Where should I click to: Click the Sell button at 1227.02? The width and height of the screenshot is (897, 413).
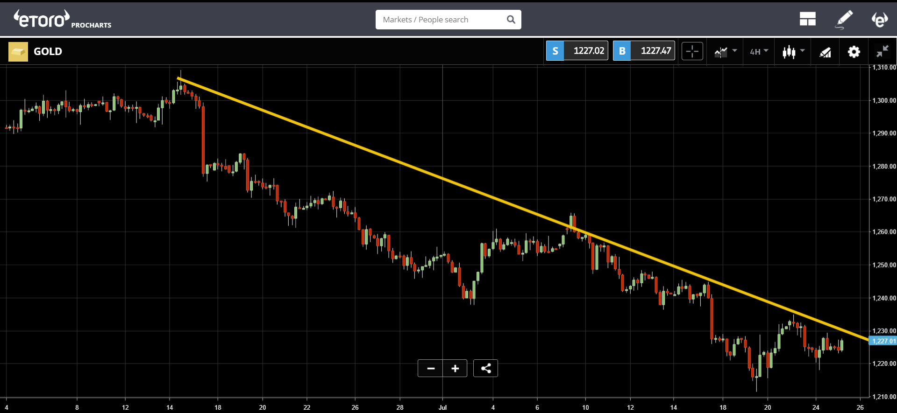577,51
